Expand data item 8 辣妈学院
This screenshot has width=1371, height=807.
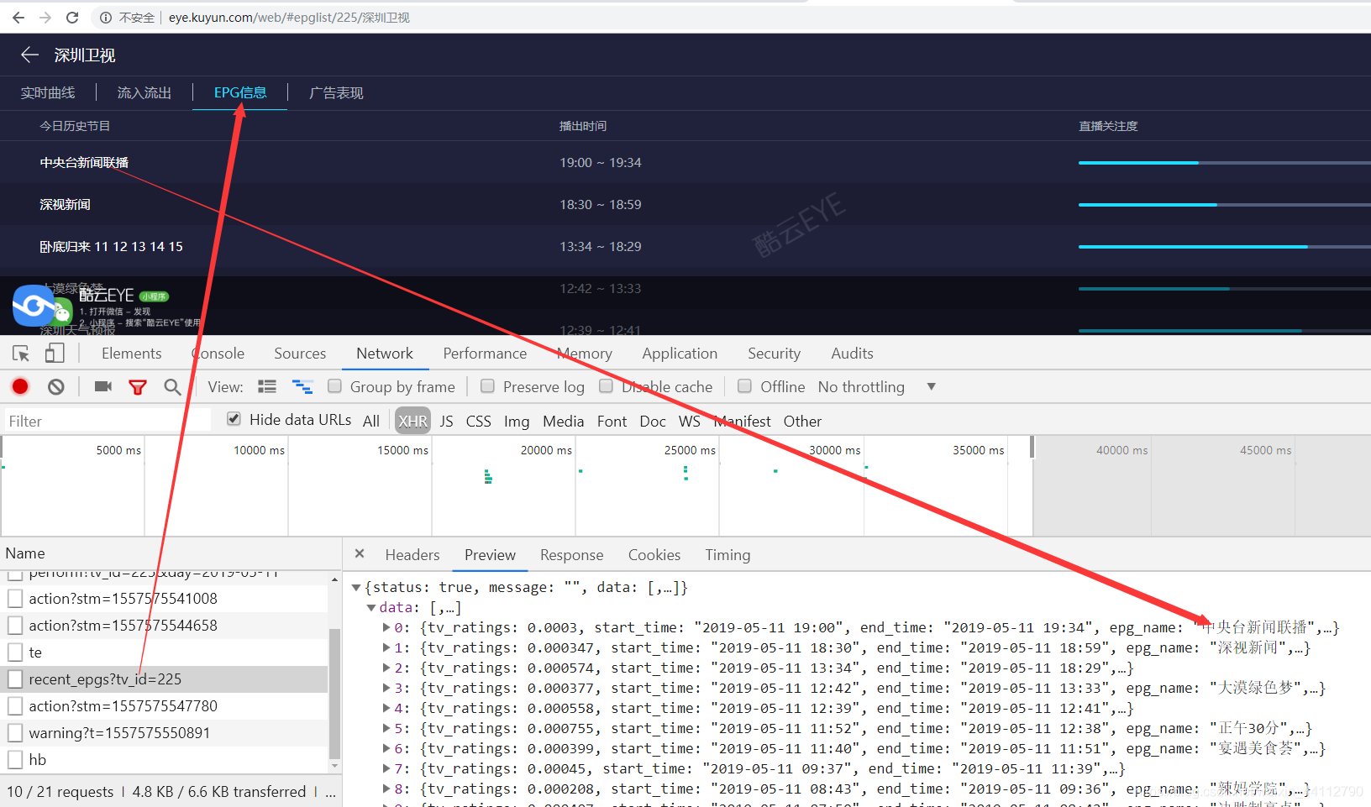point(386,789)
